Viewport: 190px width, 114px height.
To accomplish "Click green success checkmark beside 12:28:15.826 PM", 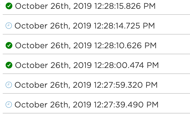I will [x=9, y=6].
